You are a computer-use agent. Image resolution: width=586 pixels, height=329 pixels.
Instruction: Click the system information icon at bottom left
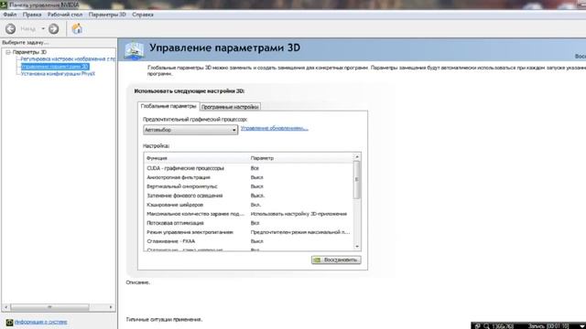[9, 323]
